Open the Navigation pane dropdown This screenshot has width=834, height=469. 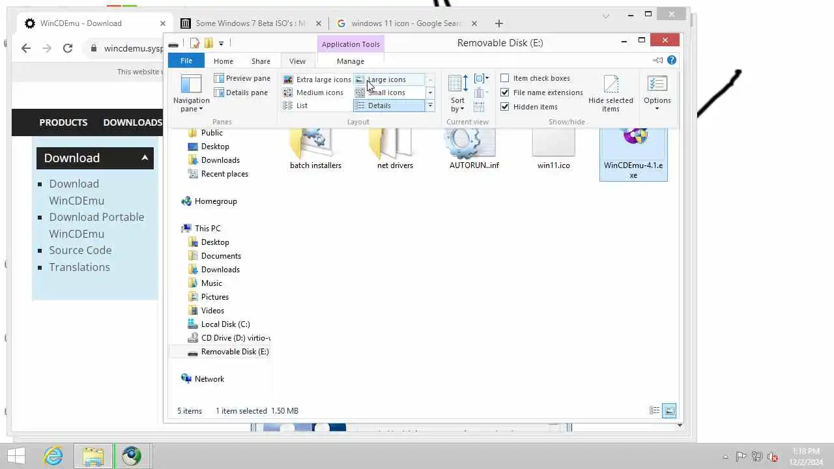[x=191, y=92]
